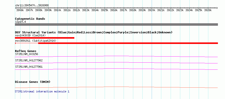Open STIM1|stromal interaction molecule 1 link
The height and width of the screenshot is (99, 225).
coord(42,91)
